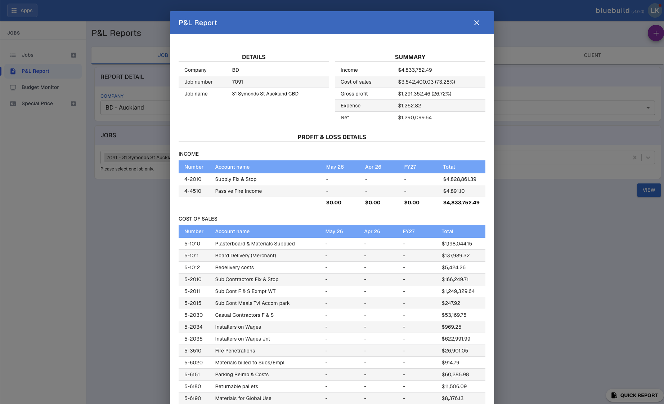Click Sub Cont F & S Exmpt WT row
This screenshot has height=404, width=664.
(332, 291)
